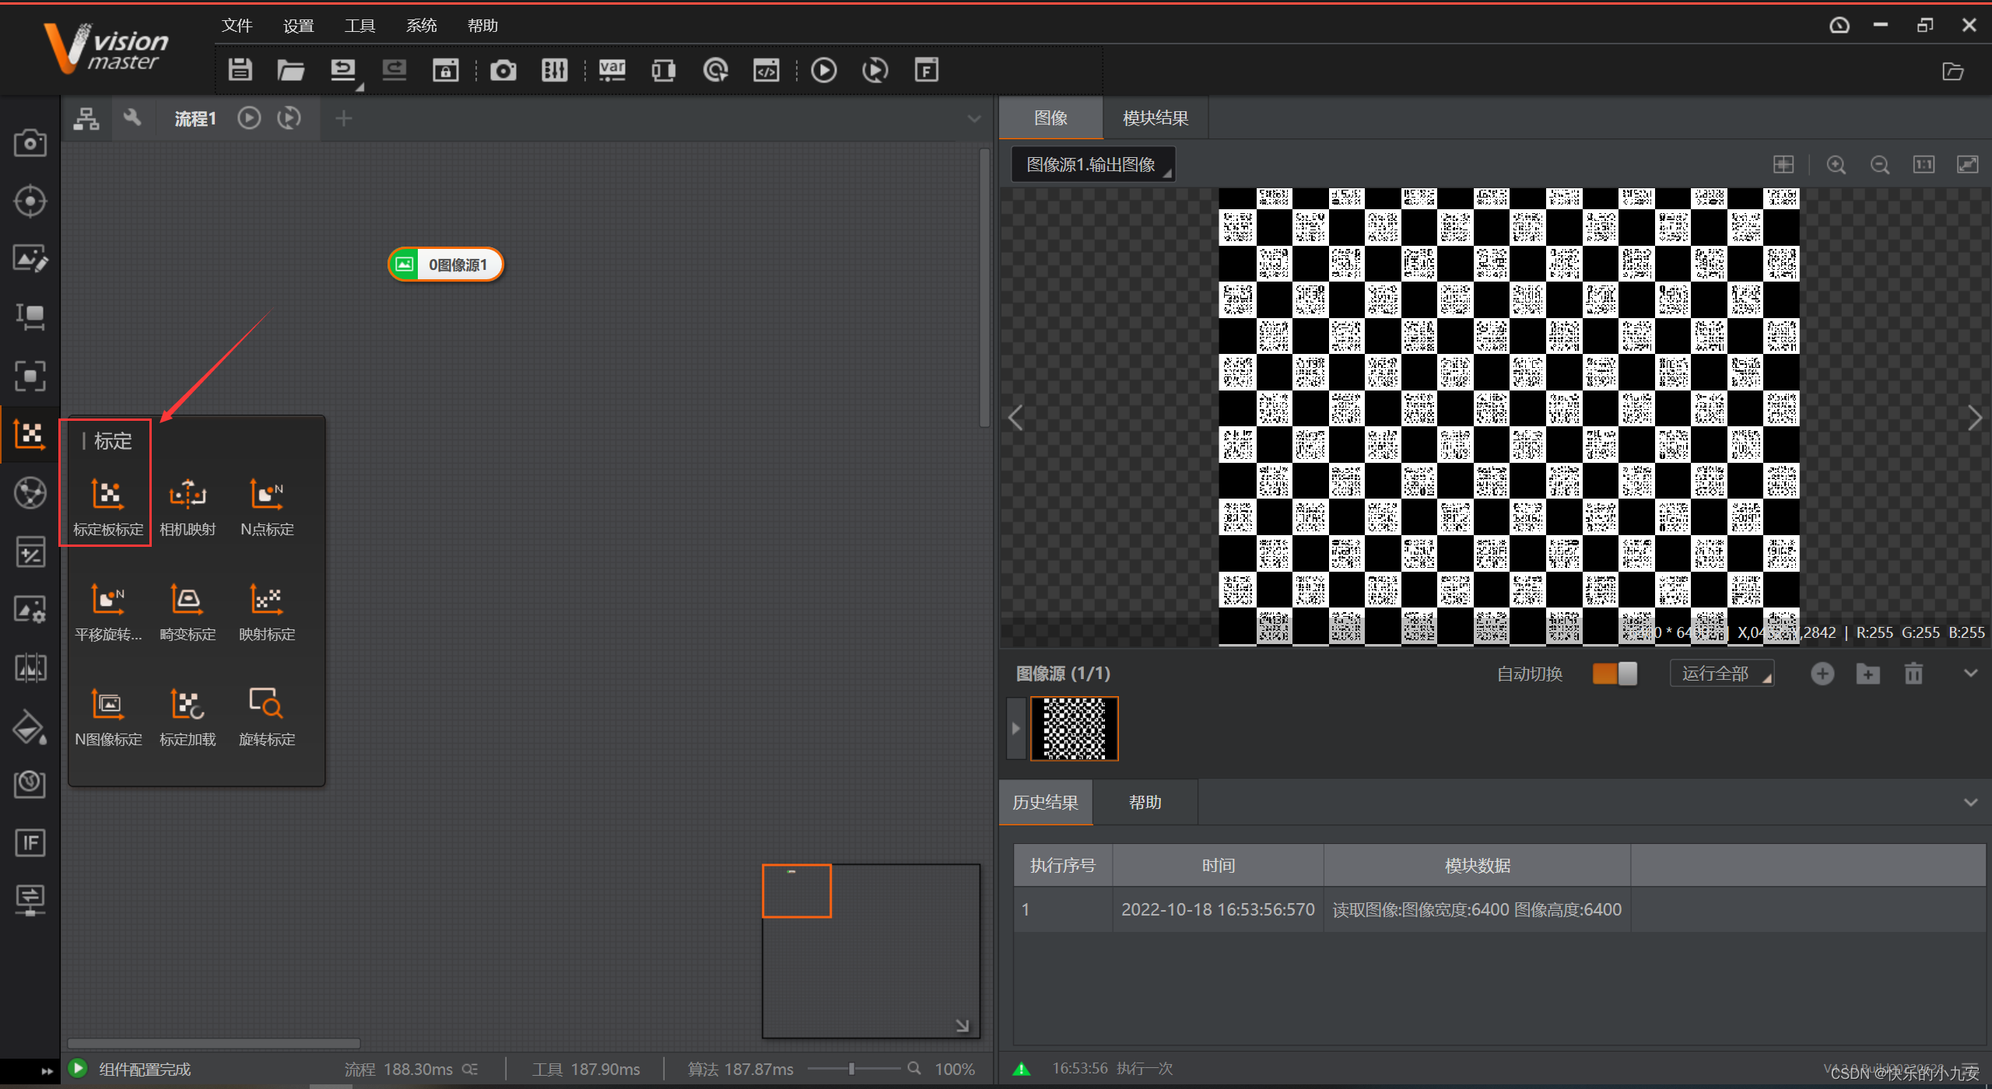
Task: Select the 畸变标定 tool
Action: [188, 611]
